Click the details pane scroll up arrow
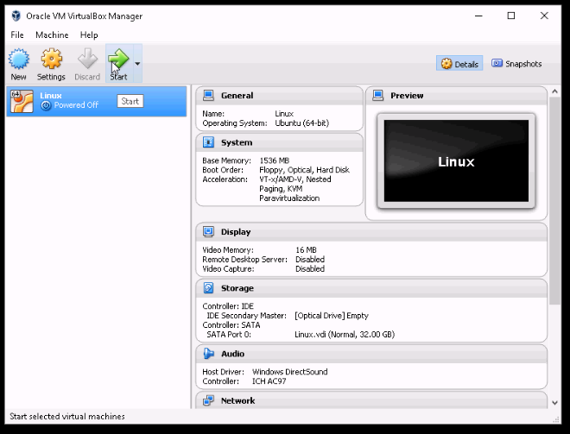Screen dimensions: 570x434 554,91
